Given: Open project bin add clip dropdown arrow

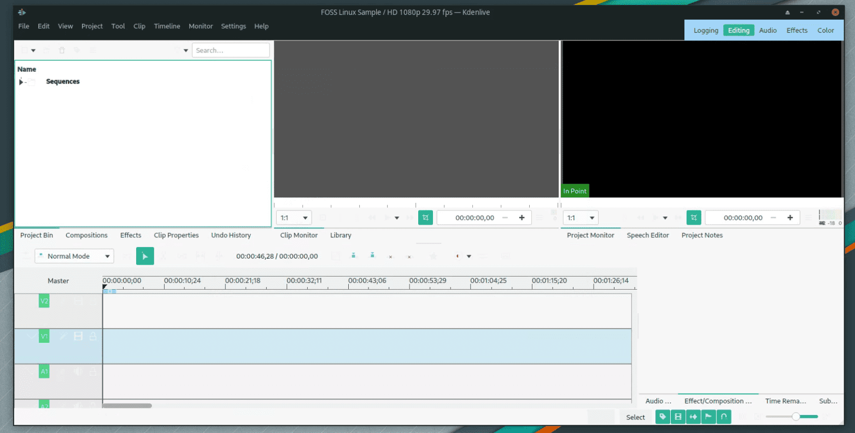Looking at the screenshot, I should tap(33, 50).
